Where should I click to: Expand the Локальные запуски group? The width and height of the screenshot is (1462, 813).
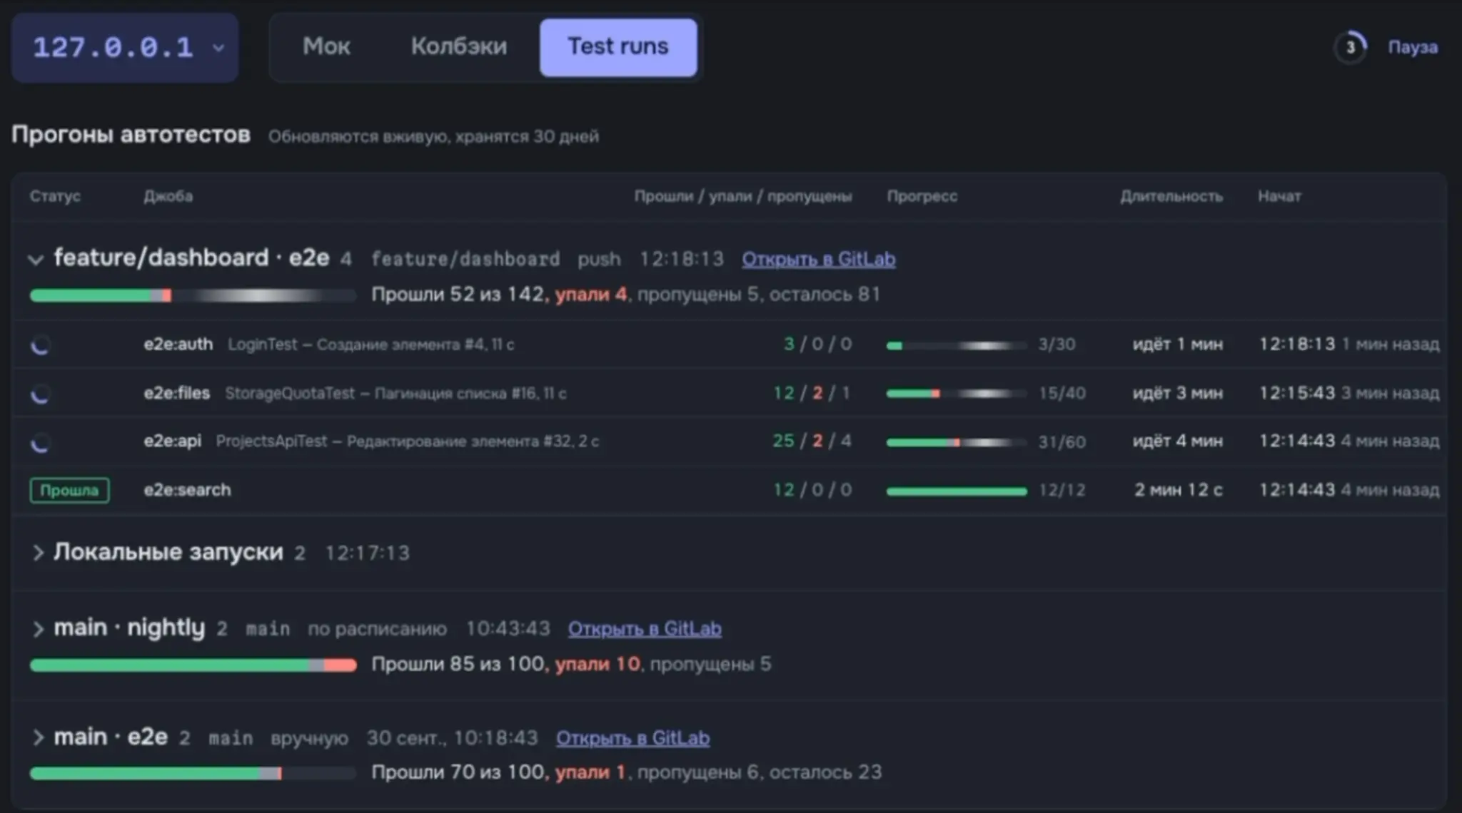click(38, 553)
